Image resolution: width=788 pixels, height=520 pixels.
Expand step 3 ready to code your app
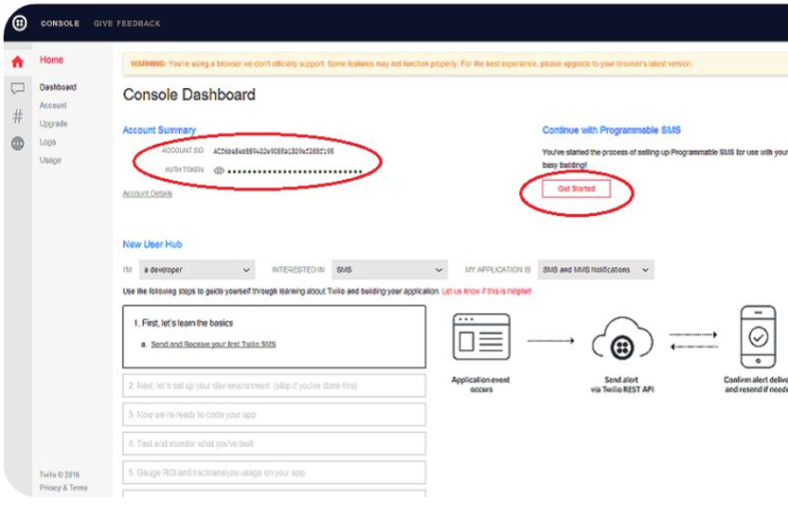274,415
